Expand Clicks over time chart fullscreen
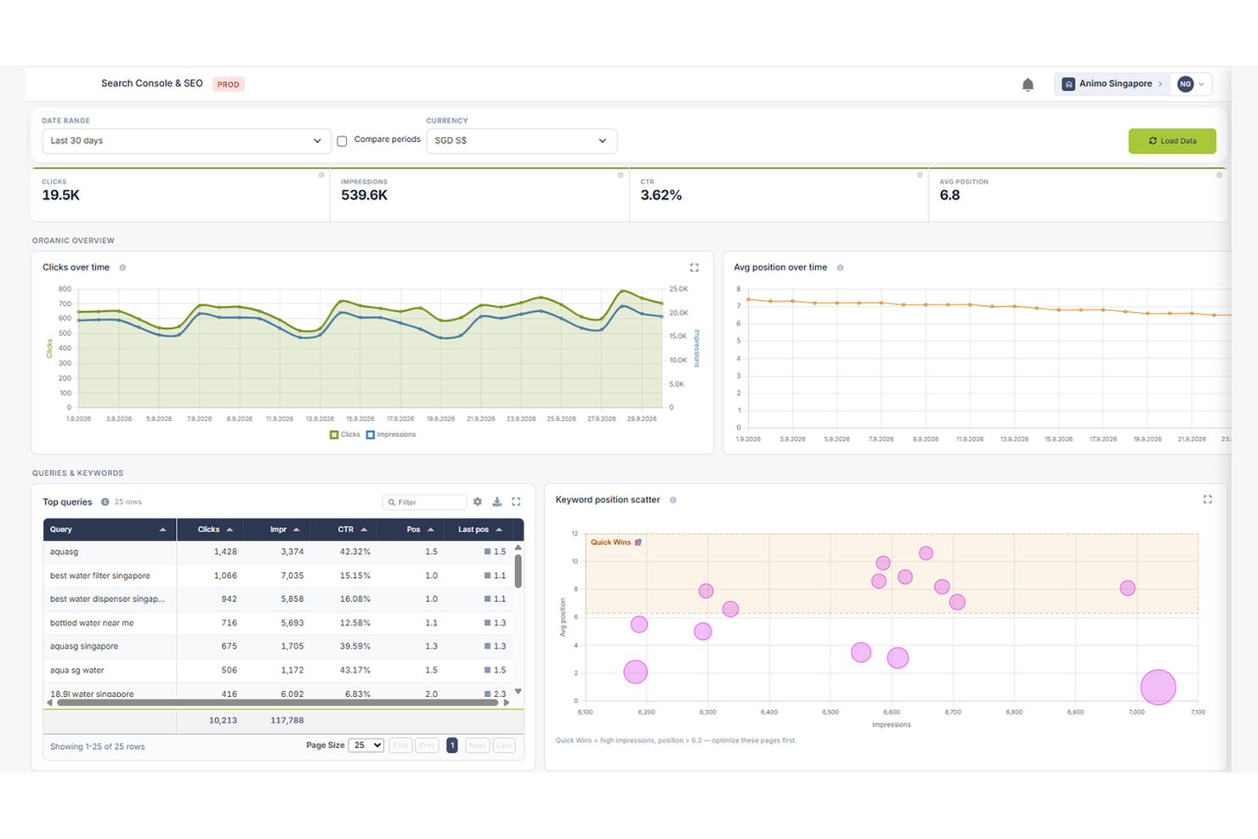 (694, 268)
